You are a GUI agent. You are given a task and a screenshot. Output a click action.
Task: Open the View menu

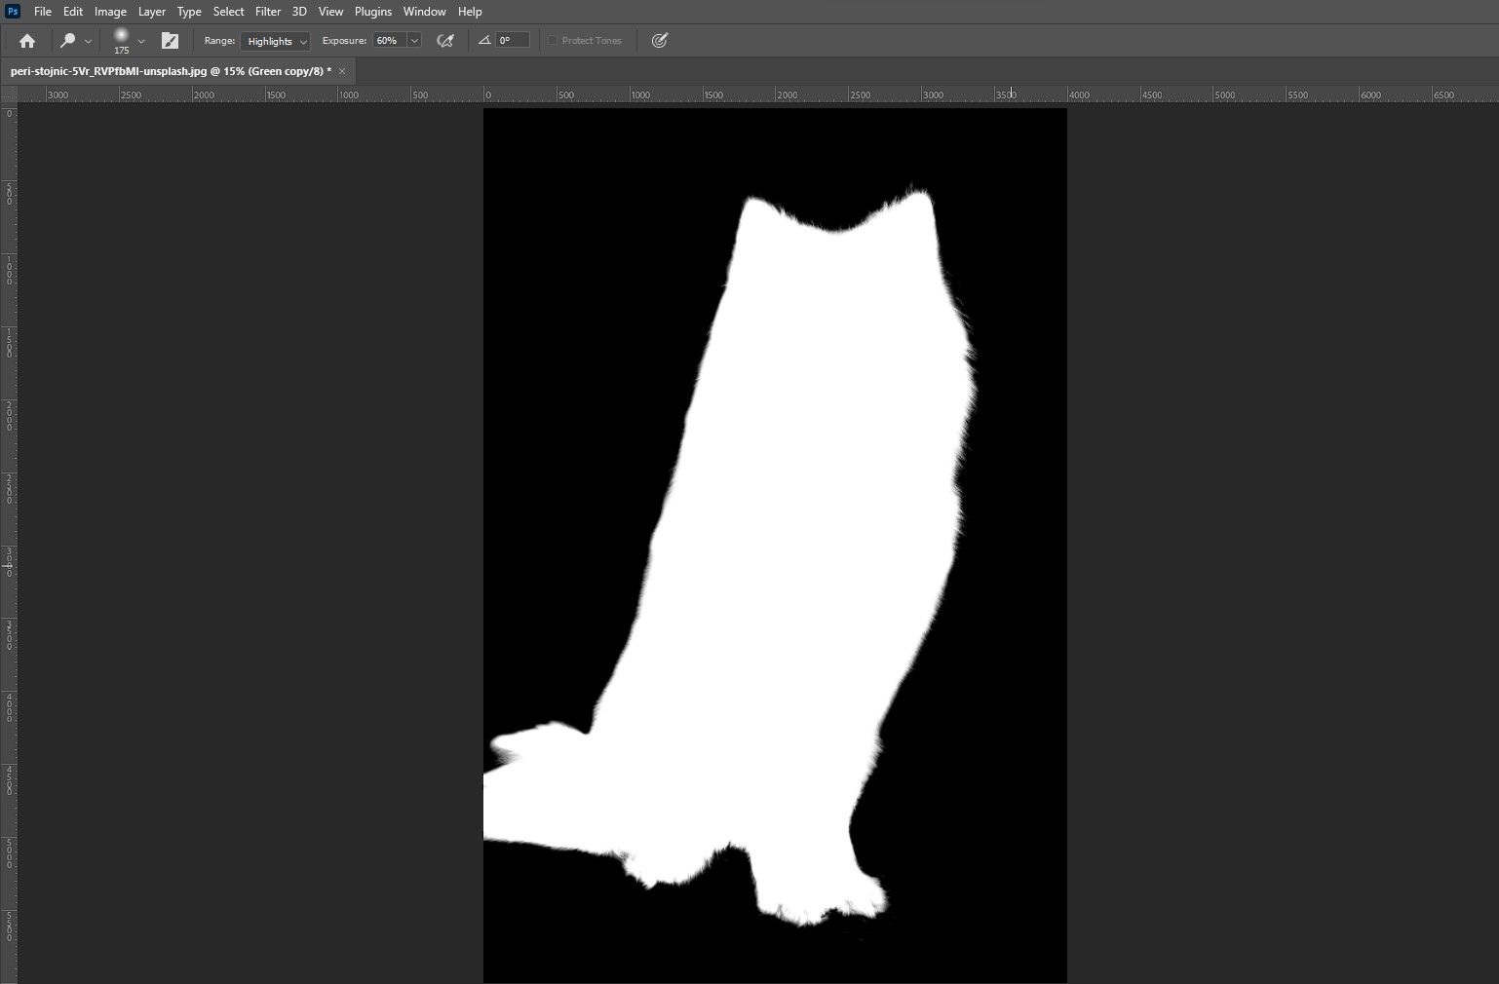coord(331,12)
